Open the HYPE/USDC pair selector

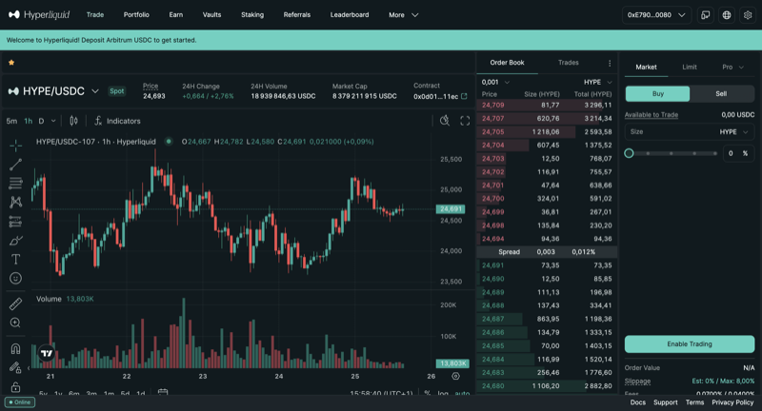53,91
